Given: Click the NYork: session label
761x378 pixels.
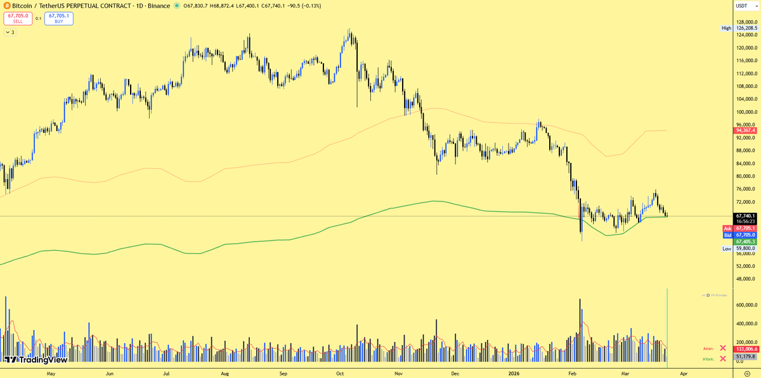Looking at the screenshot, I should pyautogui.click(x=708, y=358).
